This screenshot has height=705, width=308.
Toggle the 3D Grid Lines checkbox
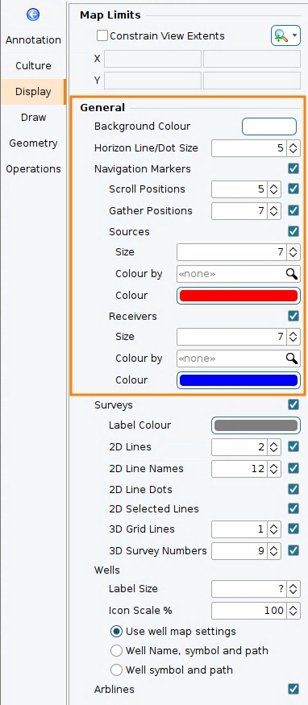tap(293, 529)
